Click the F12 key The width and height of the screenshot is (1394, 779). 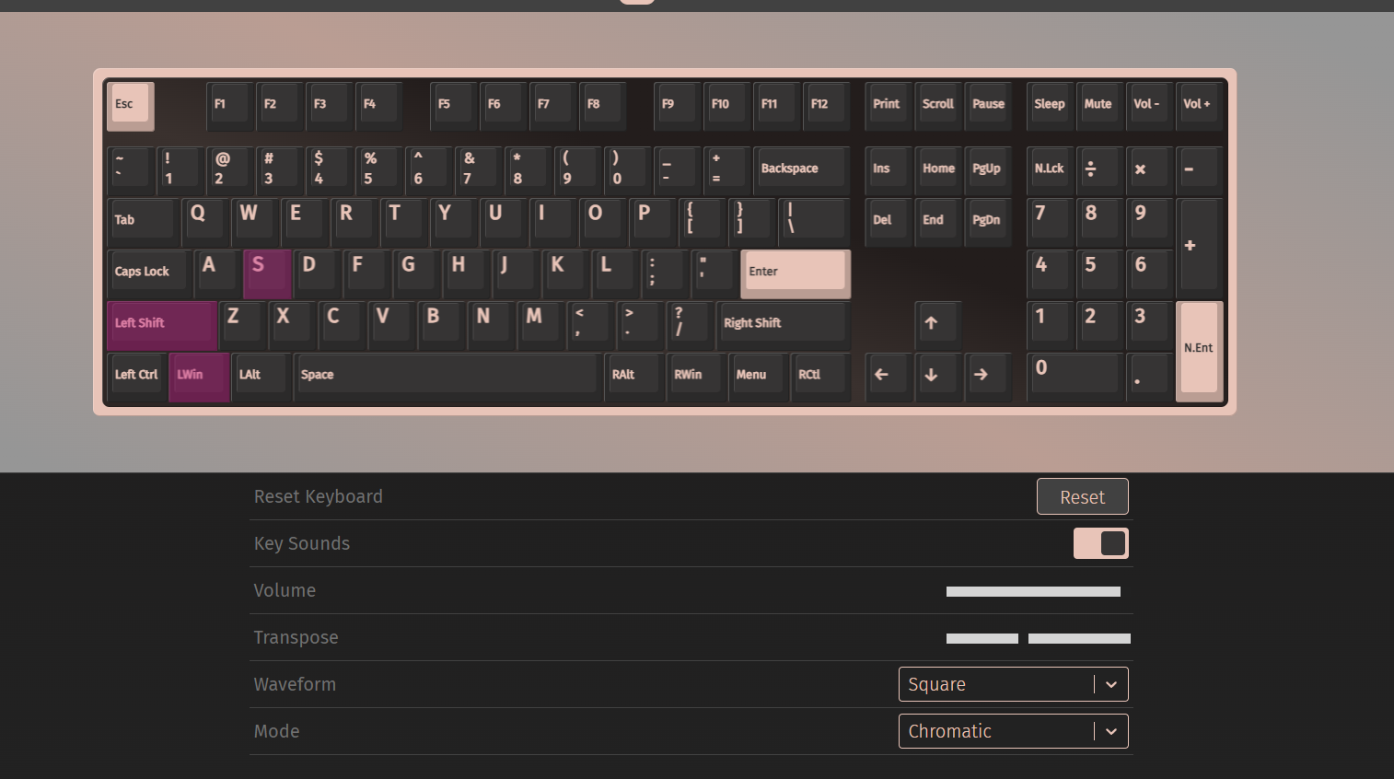pyautogui.click(x=827, y=106)
